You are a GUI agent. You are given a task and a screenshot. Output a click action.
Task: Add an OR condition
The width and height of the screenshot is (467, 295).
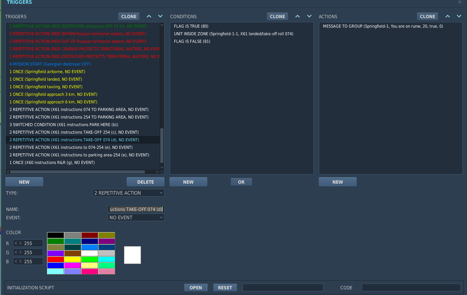tap(241, 181)
